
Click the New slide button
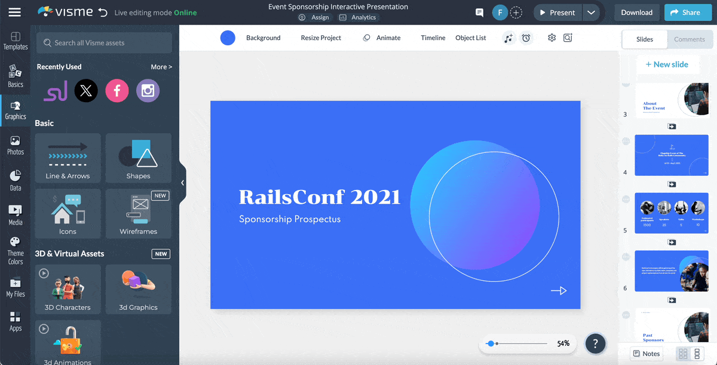coord(668,64)
